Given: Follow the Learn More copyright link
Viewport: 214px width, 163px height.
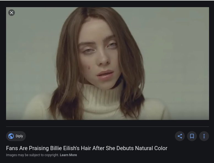Looking at the screenshot, I should 68,155.
